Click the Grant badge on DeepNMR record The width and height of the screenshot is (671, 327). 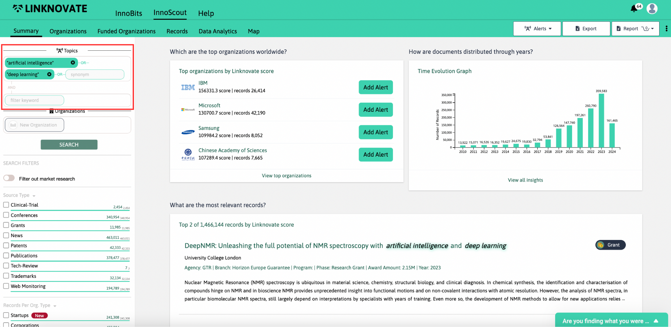tap(610, 245)
